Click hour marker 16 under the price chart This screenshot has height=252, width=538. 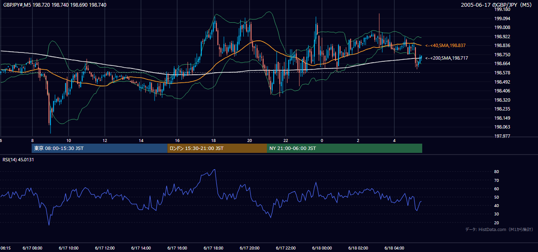click(177, 140)
